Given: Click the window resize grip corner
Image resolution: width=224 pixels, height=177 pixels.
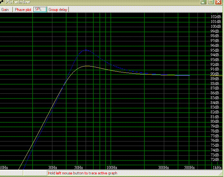Looking at the screenshot, I should [221, 174].
